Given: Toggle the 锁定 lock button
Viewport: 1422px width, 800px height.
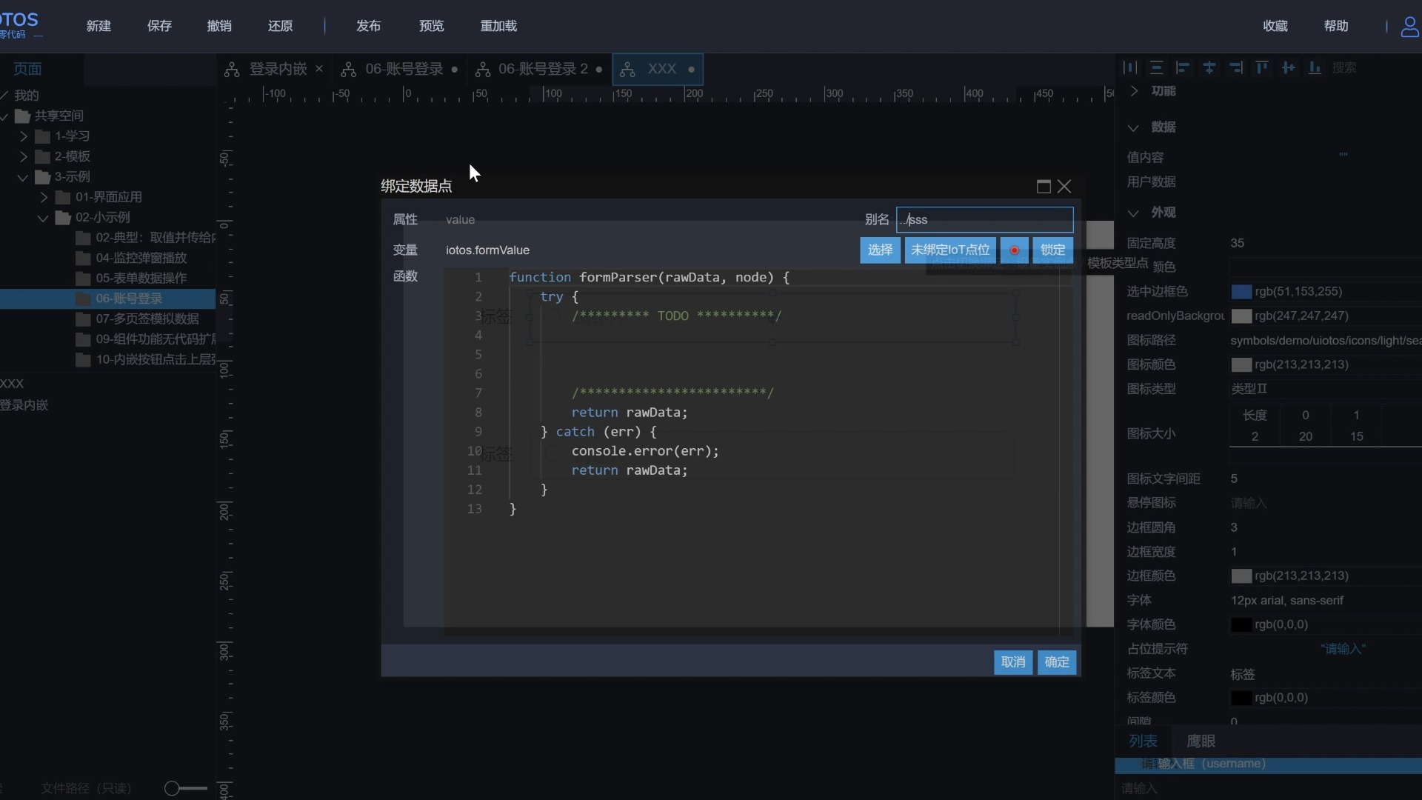Looking at the screenshot, I should (1052, 250).
